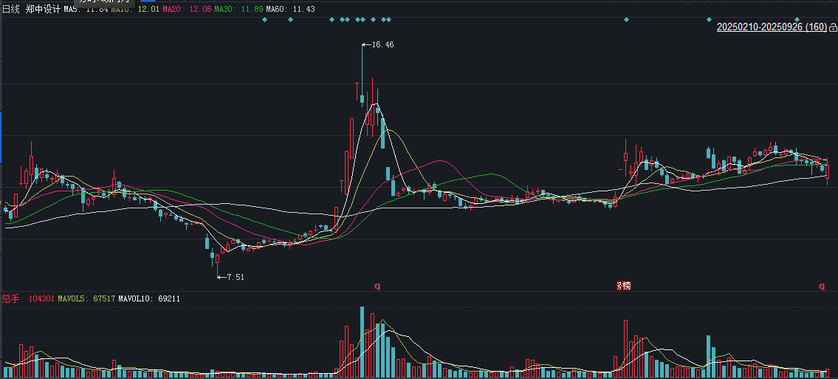
Task: Select the leftmost cyan diamond event marker
Action: 264,20
